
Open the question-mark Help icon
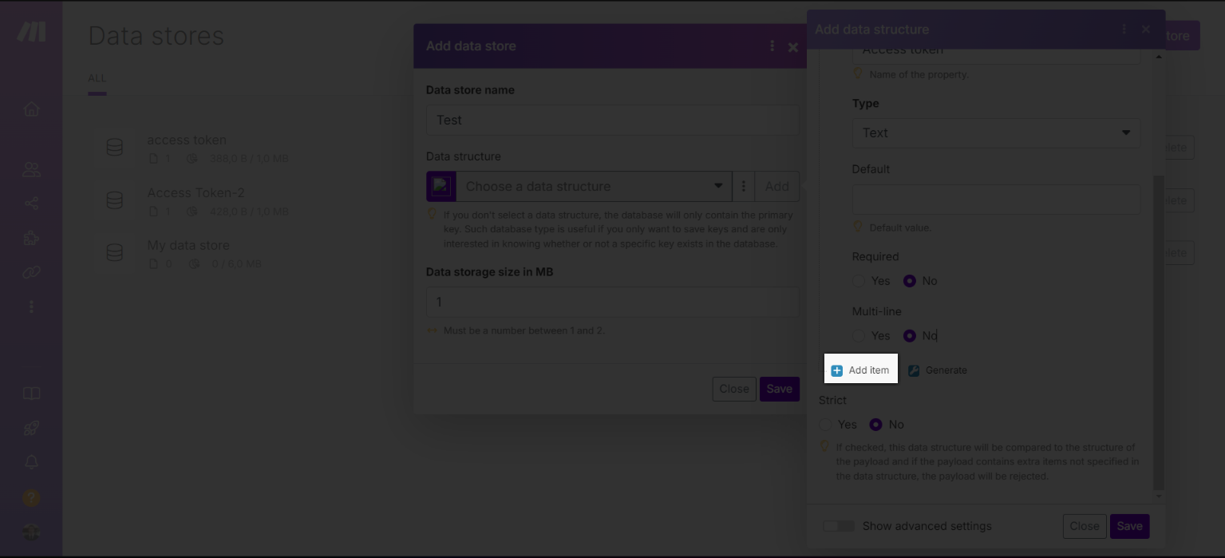point(31,497)
